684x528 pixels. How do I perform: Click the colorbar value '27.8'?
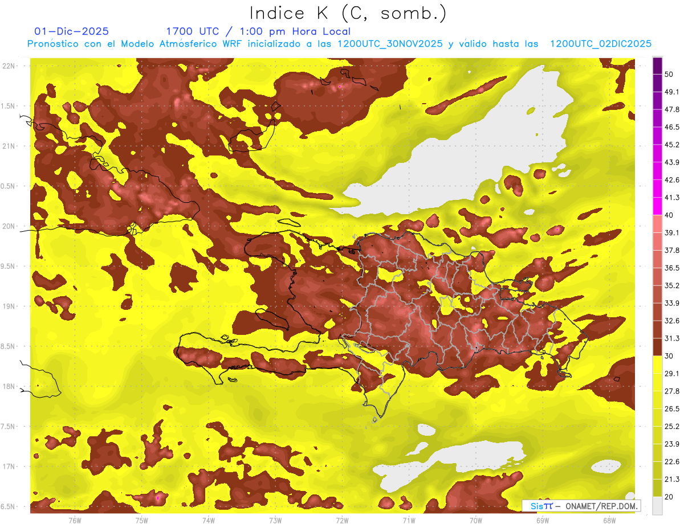point(671,391)
